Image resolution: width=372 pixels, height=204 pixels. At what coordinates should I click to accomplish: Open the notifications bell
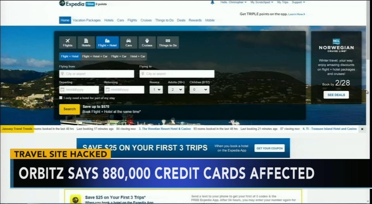[212, 2]
